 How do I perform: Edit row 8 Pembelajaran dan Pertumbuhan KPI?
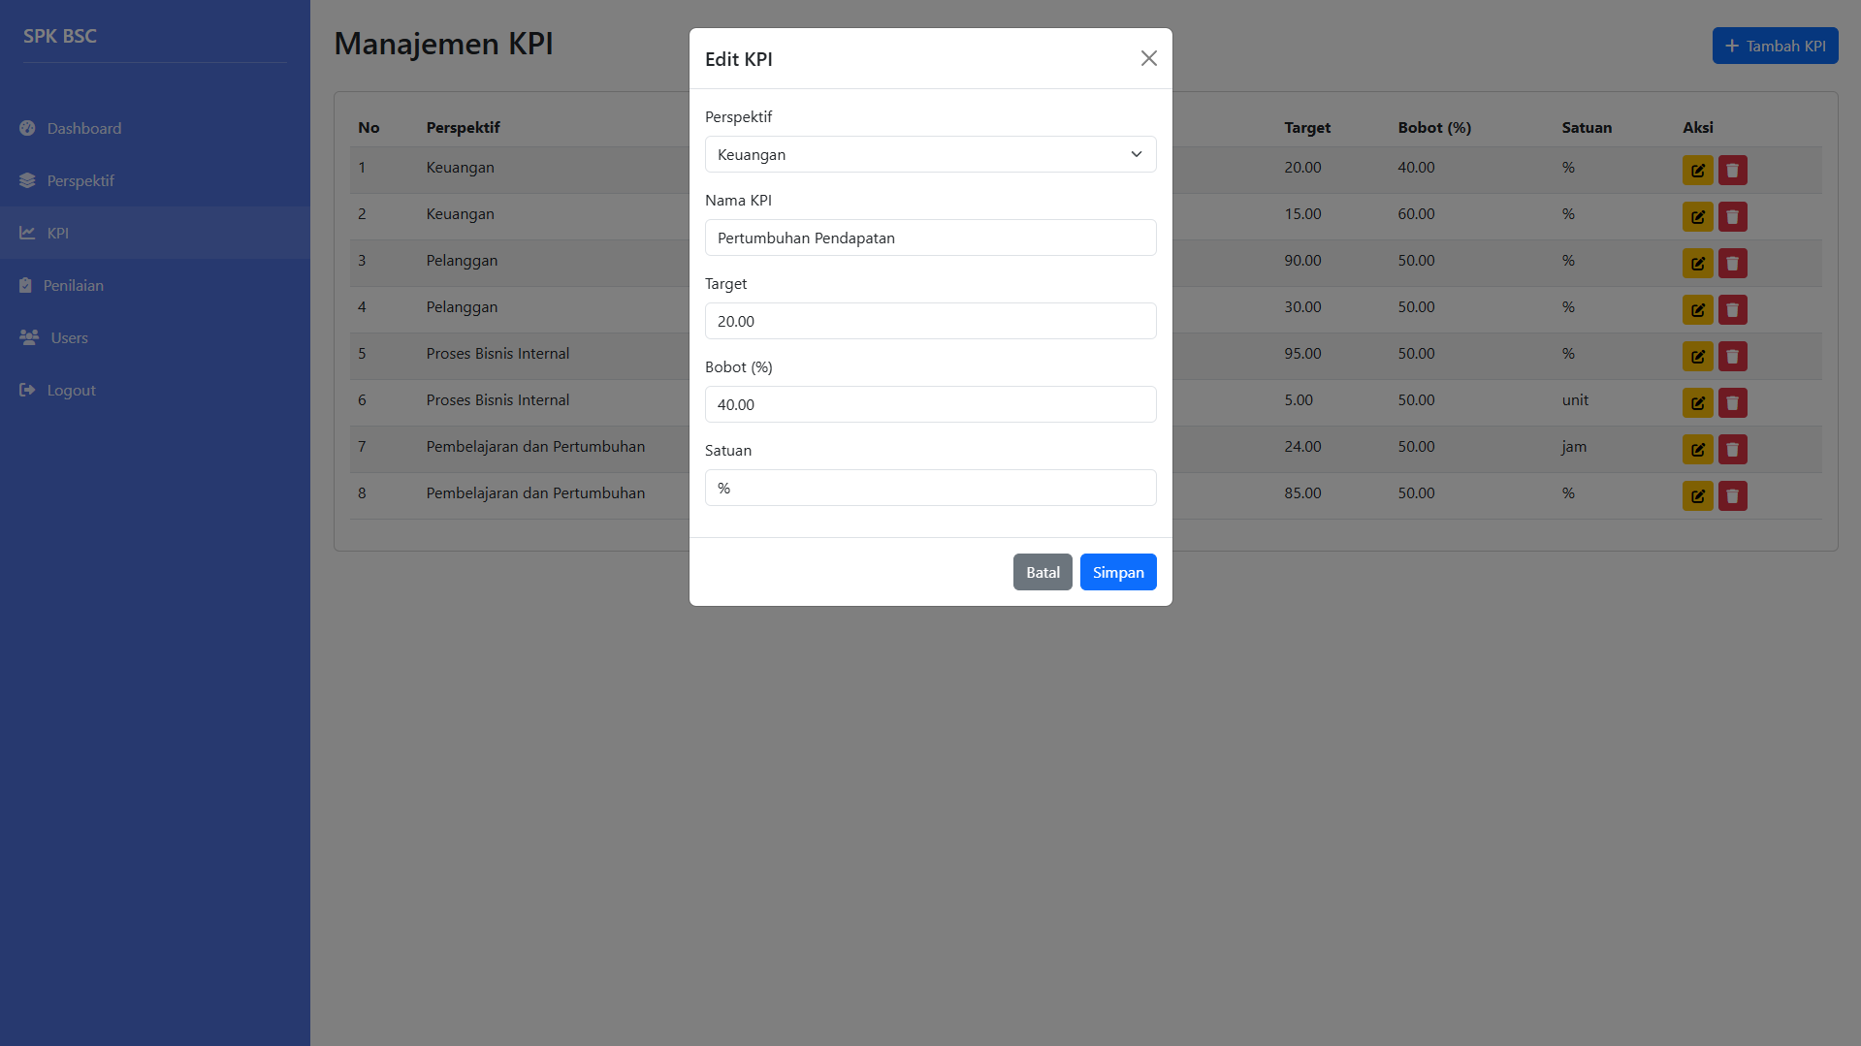pos(1697,495)
